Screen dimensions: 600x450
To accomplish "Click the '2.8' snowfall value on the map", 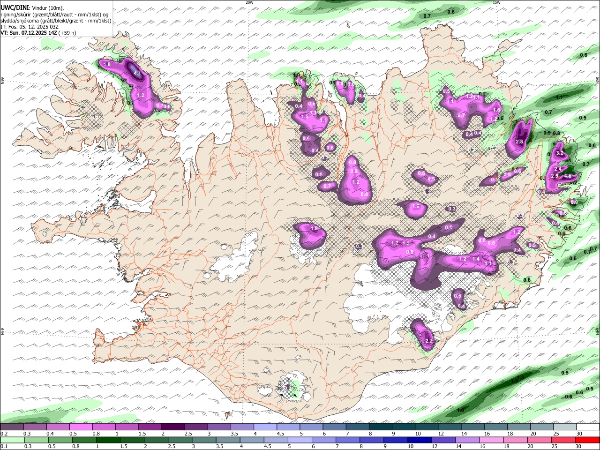I will coord(519,142).
